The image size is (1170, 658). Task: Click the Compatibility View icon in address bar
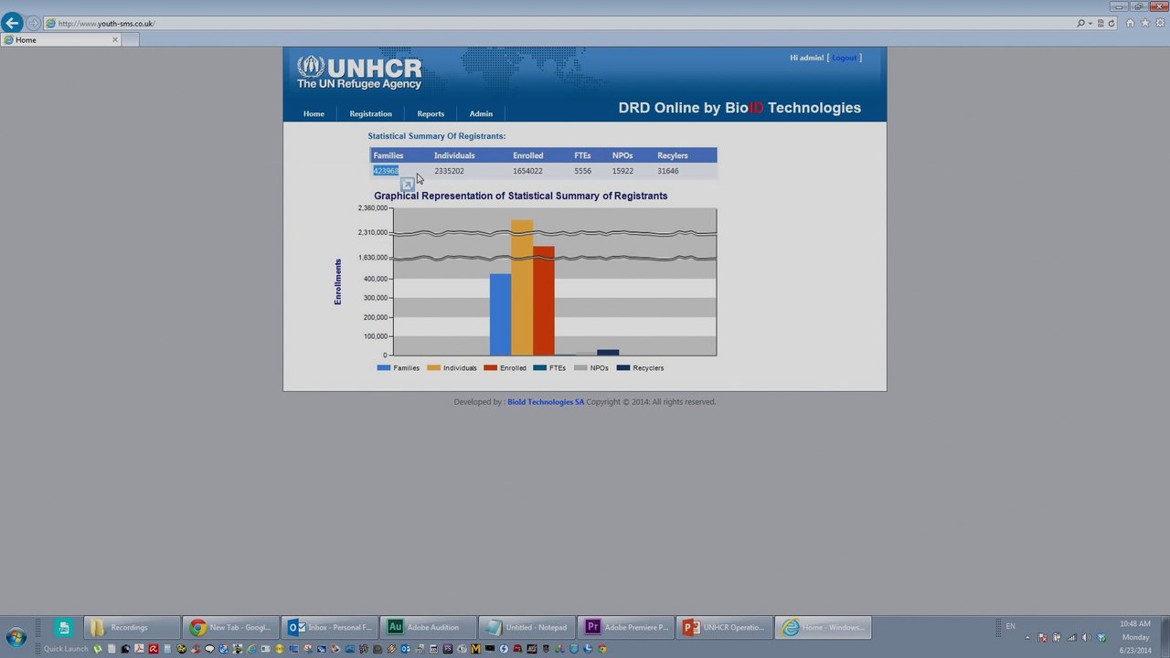pyautogui.click(x=1101, y=24)
